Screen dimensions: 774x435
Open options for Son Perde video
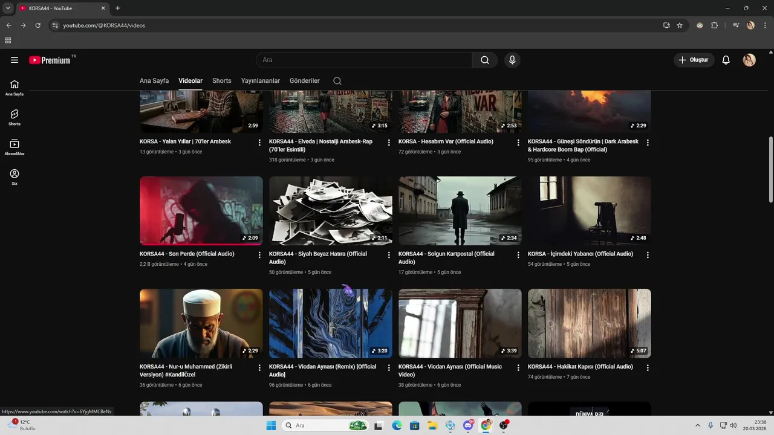[259, 255]
